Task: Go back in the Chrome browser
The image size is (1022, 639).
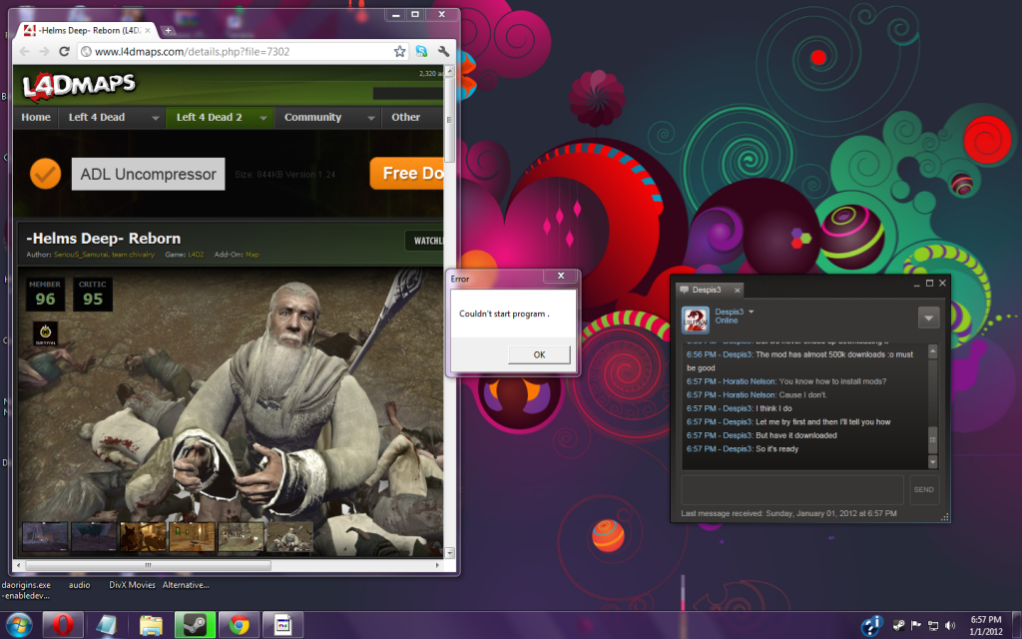Action: (x=25, y=52)
